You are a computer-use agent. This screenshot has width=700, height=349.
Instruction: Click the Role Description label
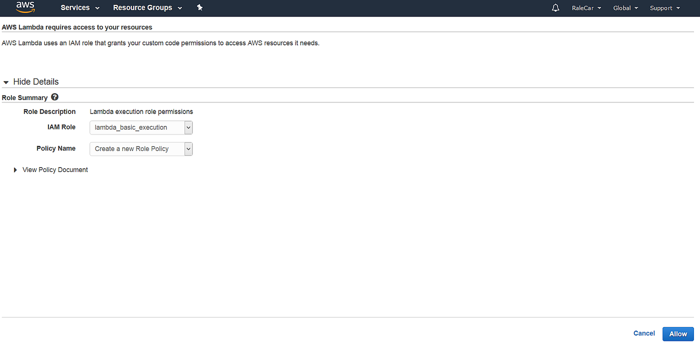(49, 111)
